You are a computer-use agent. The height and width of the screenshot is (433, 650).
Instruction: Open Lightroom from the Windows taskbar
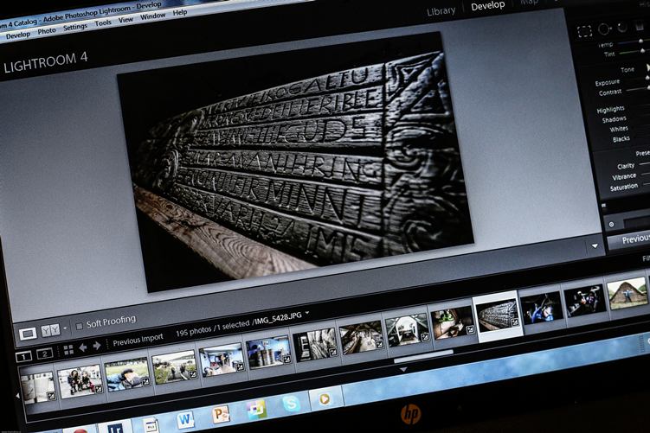click(x=115, y=428)
